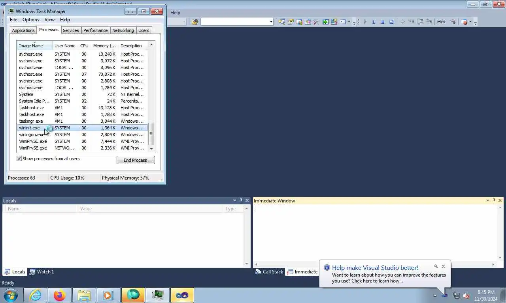Open Task Manager View menu
Viewport: 506px width, 303px height.
[x=49, y=20]
